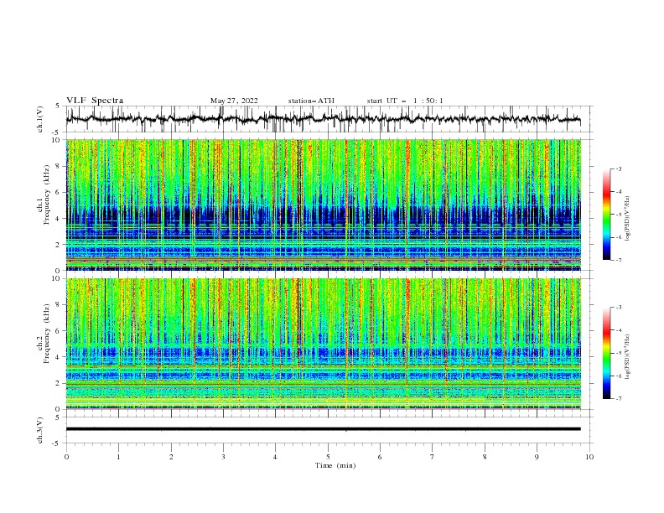Click the "3" tick on the time axis

(x=223, y=457)
